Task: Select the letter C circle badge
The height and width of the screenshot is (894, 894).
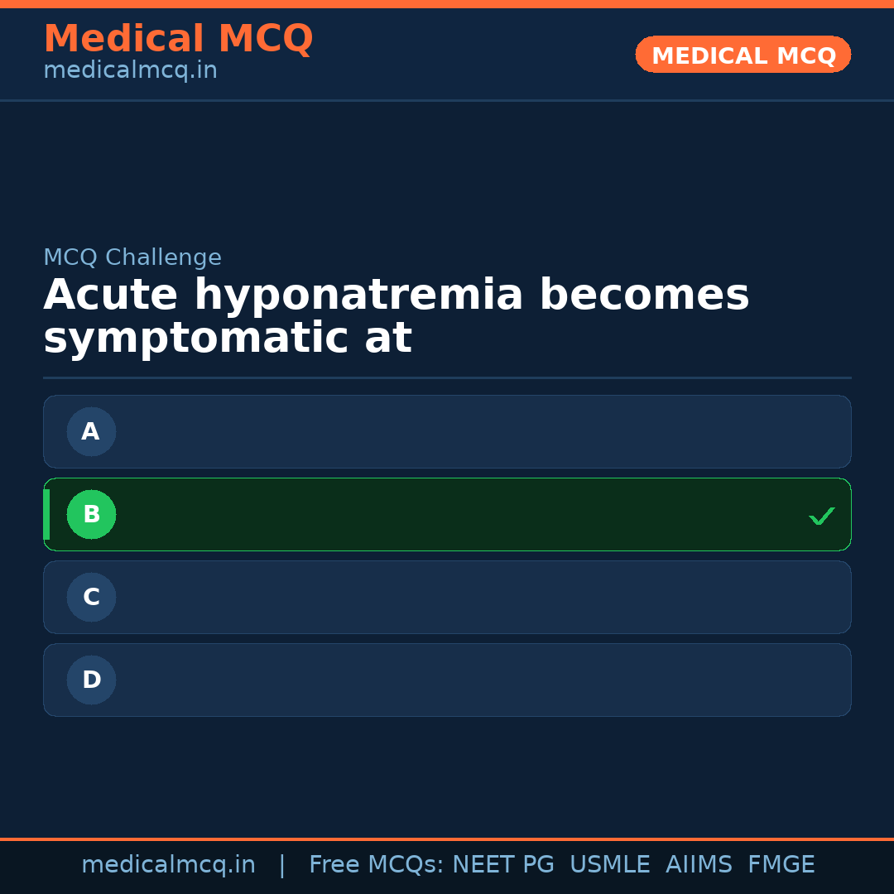Action: coord(91,597)
